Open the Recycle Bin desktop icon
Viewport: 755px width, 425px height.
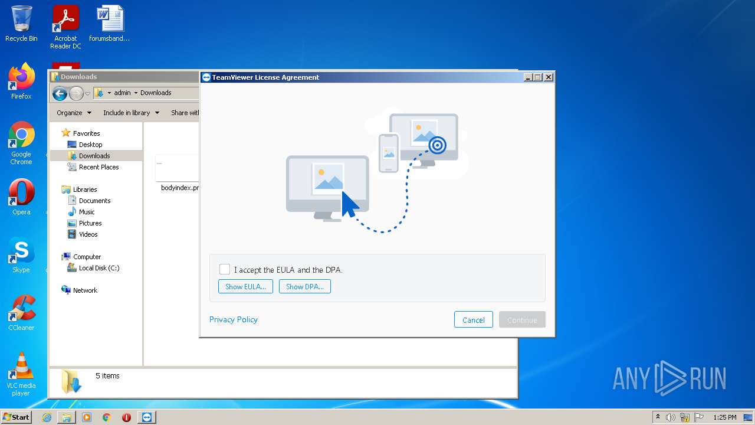pos(21,24)
